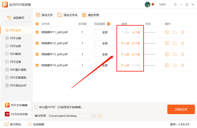Select PDF合并 in the sidebar
The height and width of the screenshot is (128, 197).
16,30
